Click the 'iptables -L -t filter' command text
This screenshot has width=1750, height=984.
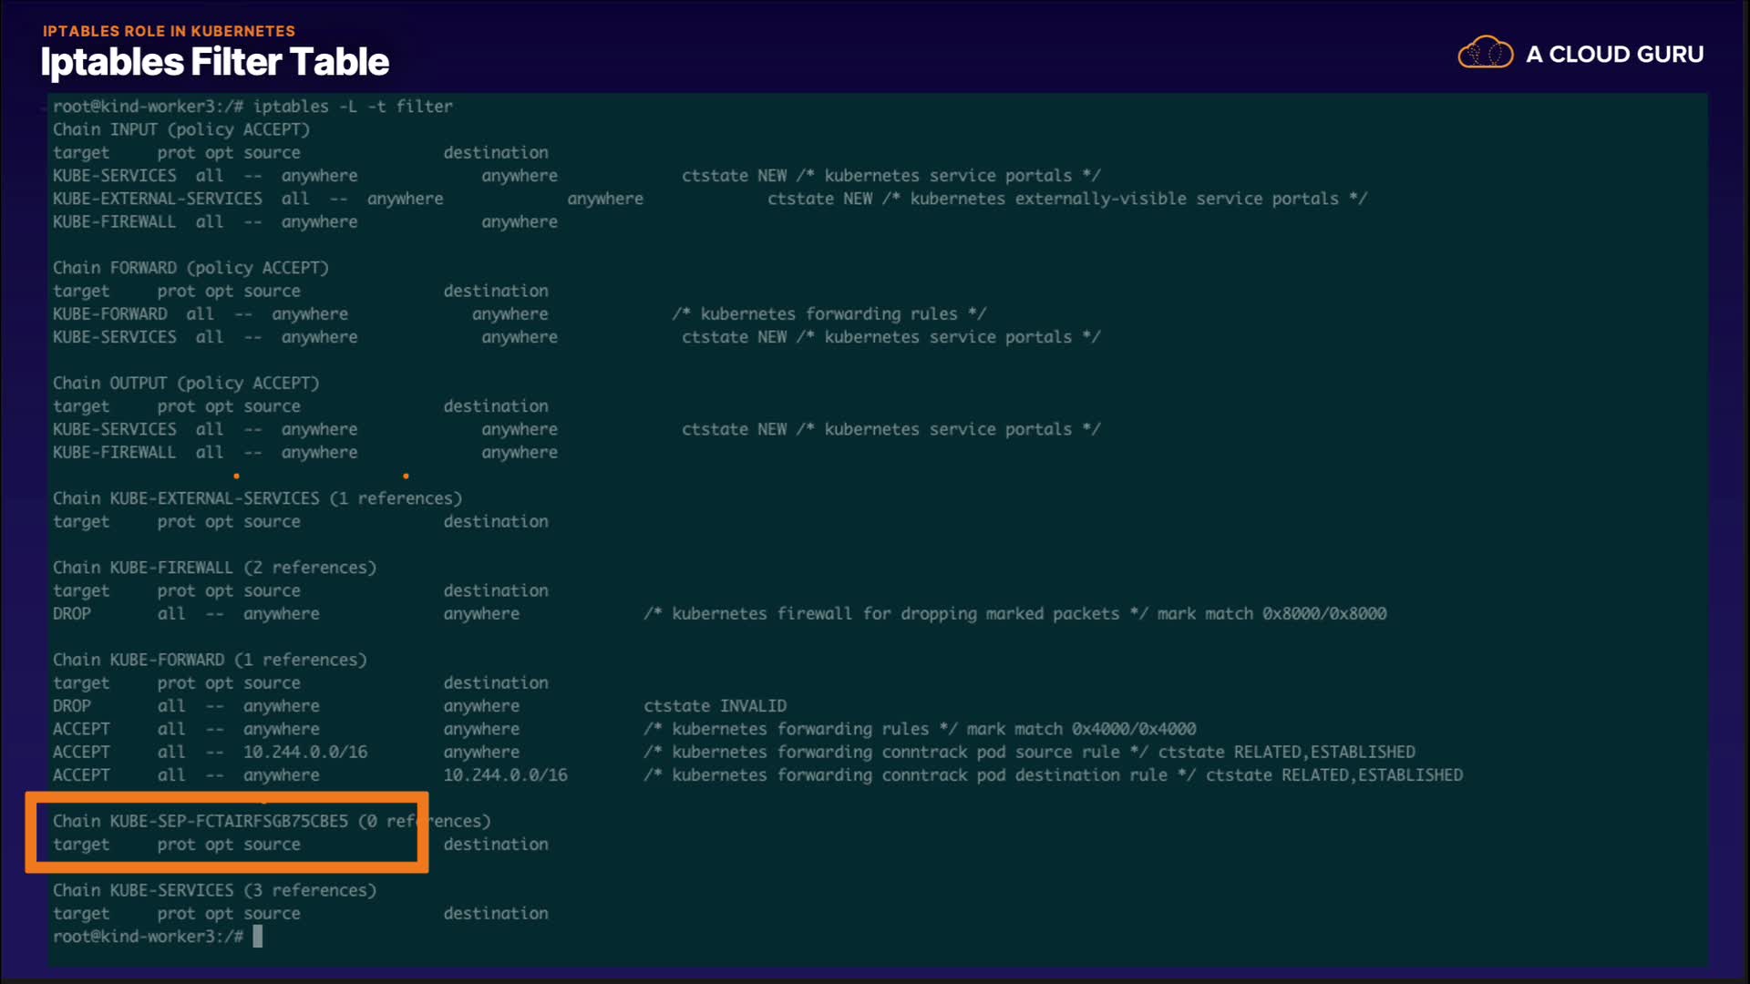[352, 107]
